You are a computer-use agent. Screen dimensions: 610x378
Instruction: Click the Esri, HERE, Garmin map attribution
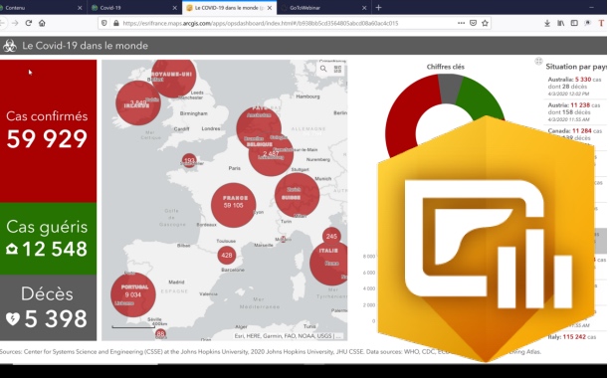click(x=288, y=335)
